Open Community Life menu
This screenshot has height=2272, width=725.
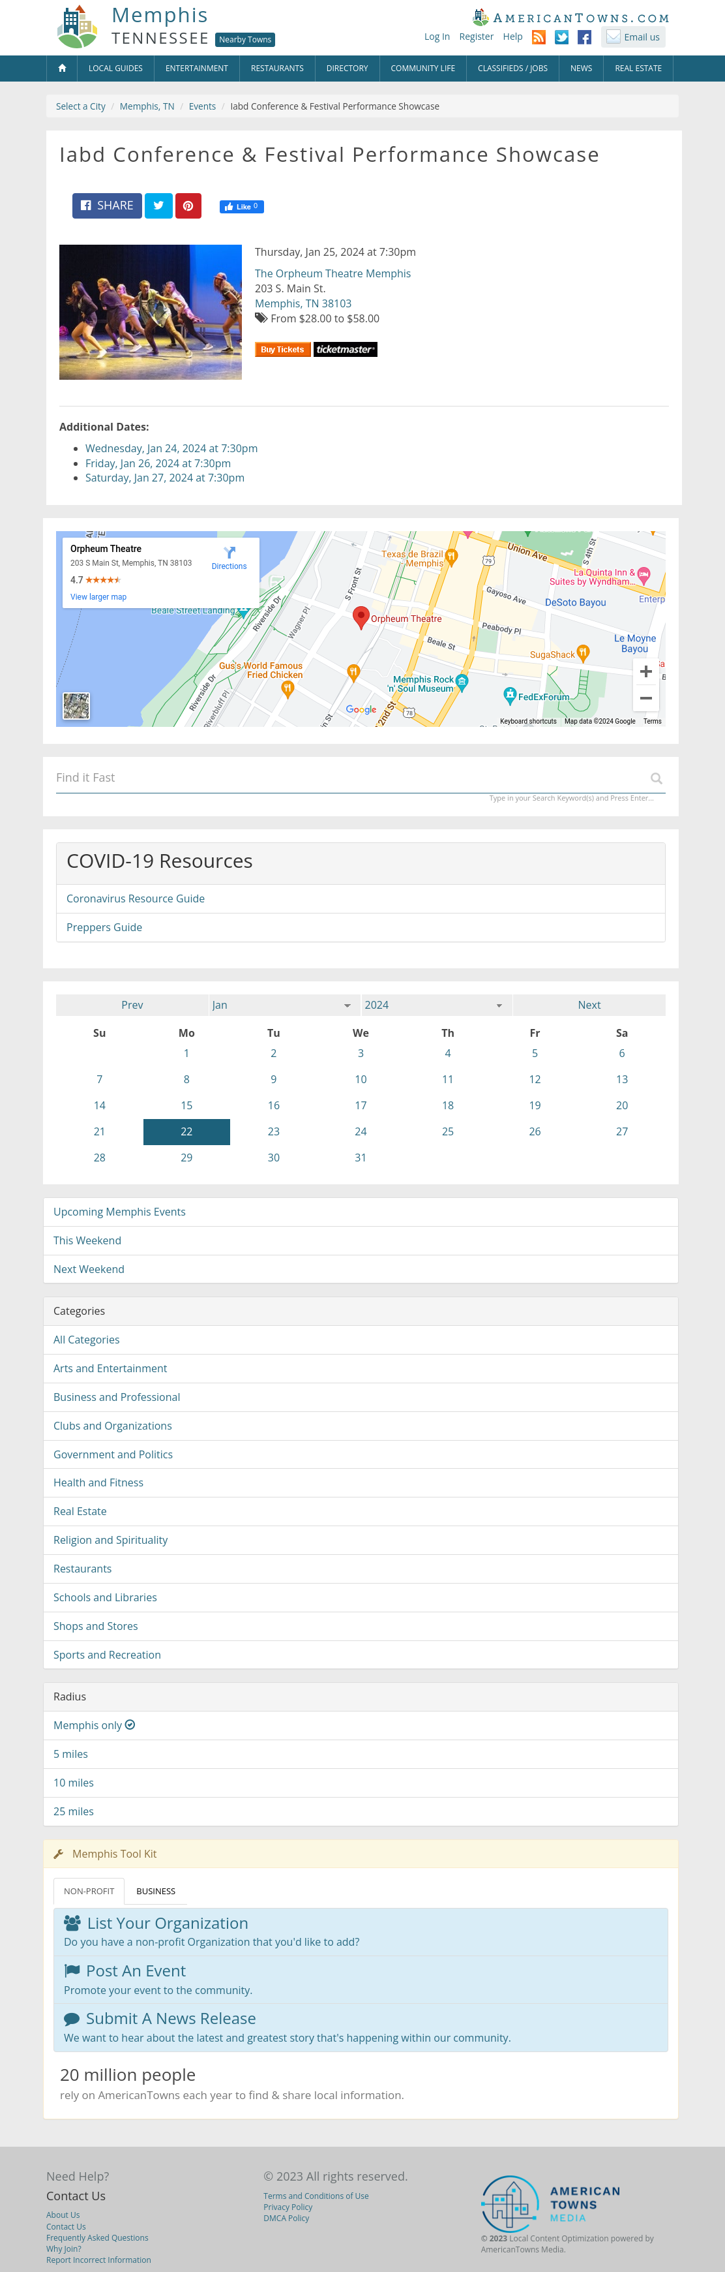(423, 69)
